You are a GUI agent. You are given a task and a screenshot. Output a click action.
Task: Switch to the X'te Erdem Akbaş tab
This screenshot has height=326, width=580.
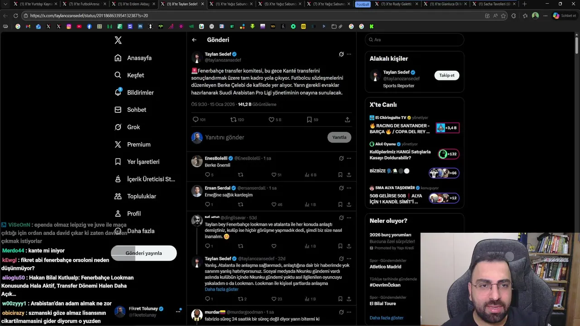pyautogui.click(x=133, y=4)
